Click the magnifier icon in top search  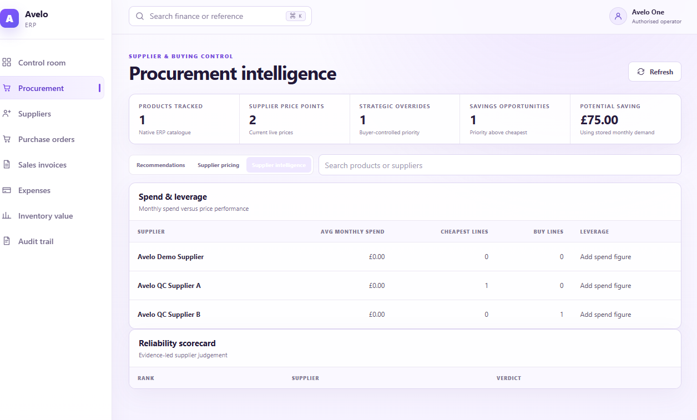point(140,16)
